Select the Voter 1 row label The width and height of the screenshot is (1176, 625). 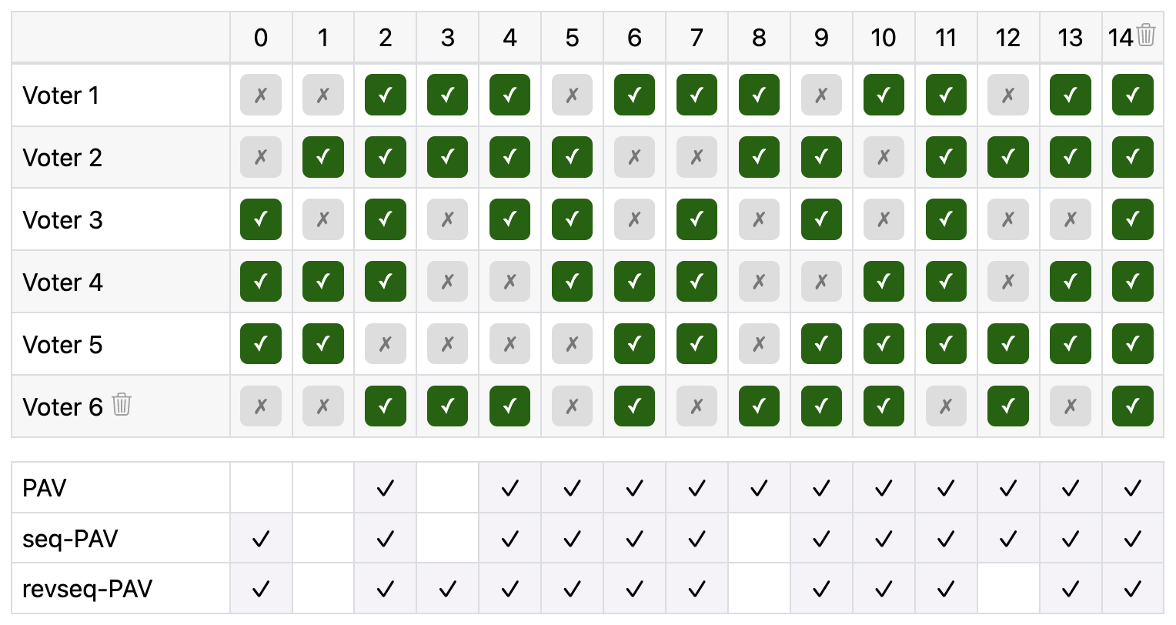[62, 95]
